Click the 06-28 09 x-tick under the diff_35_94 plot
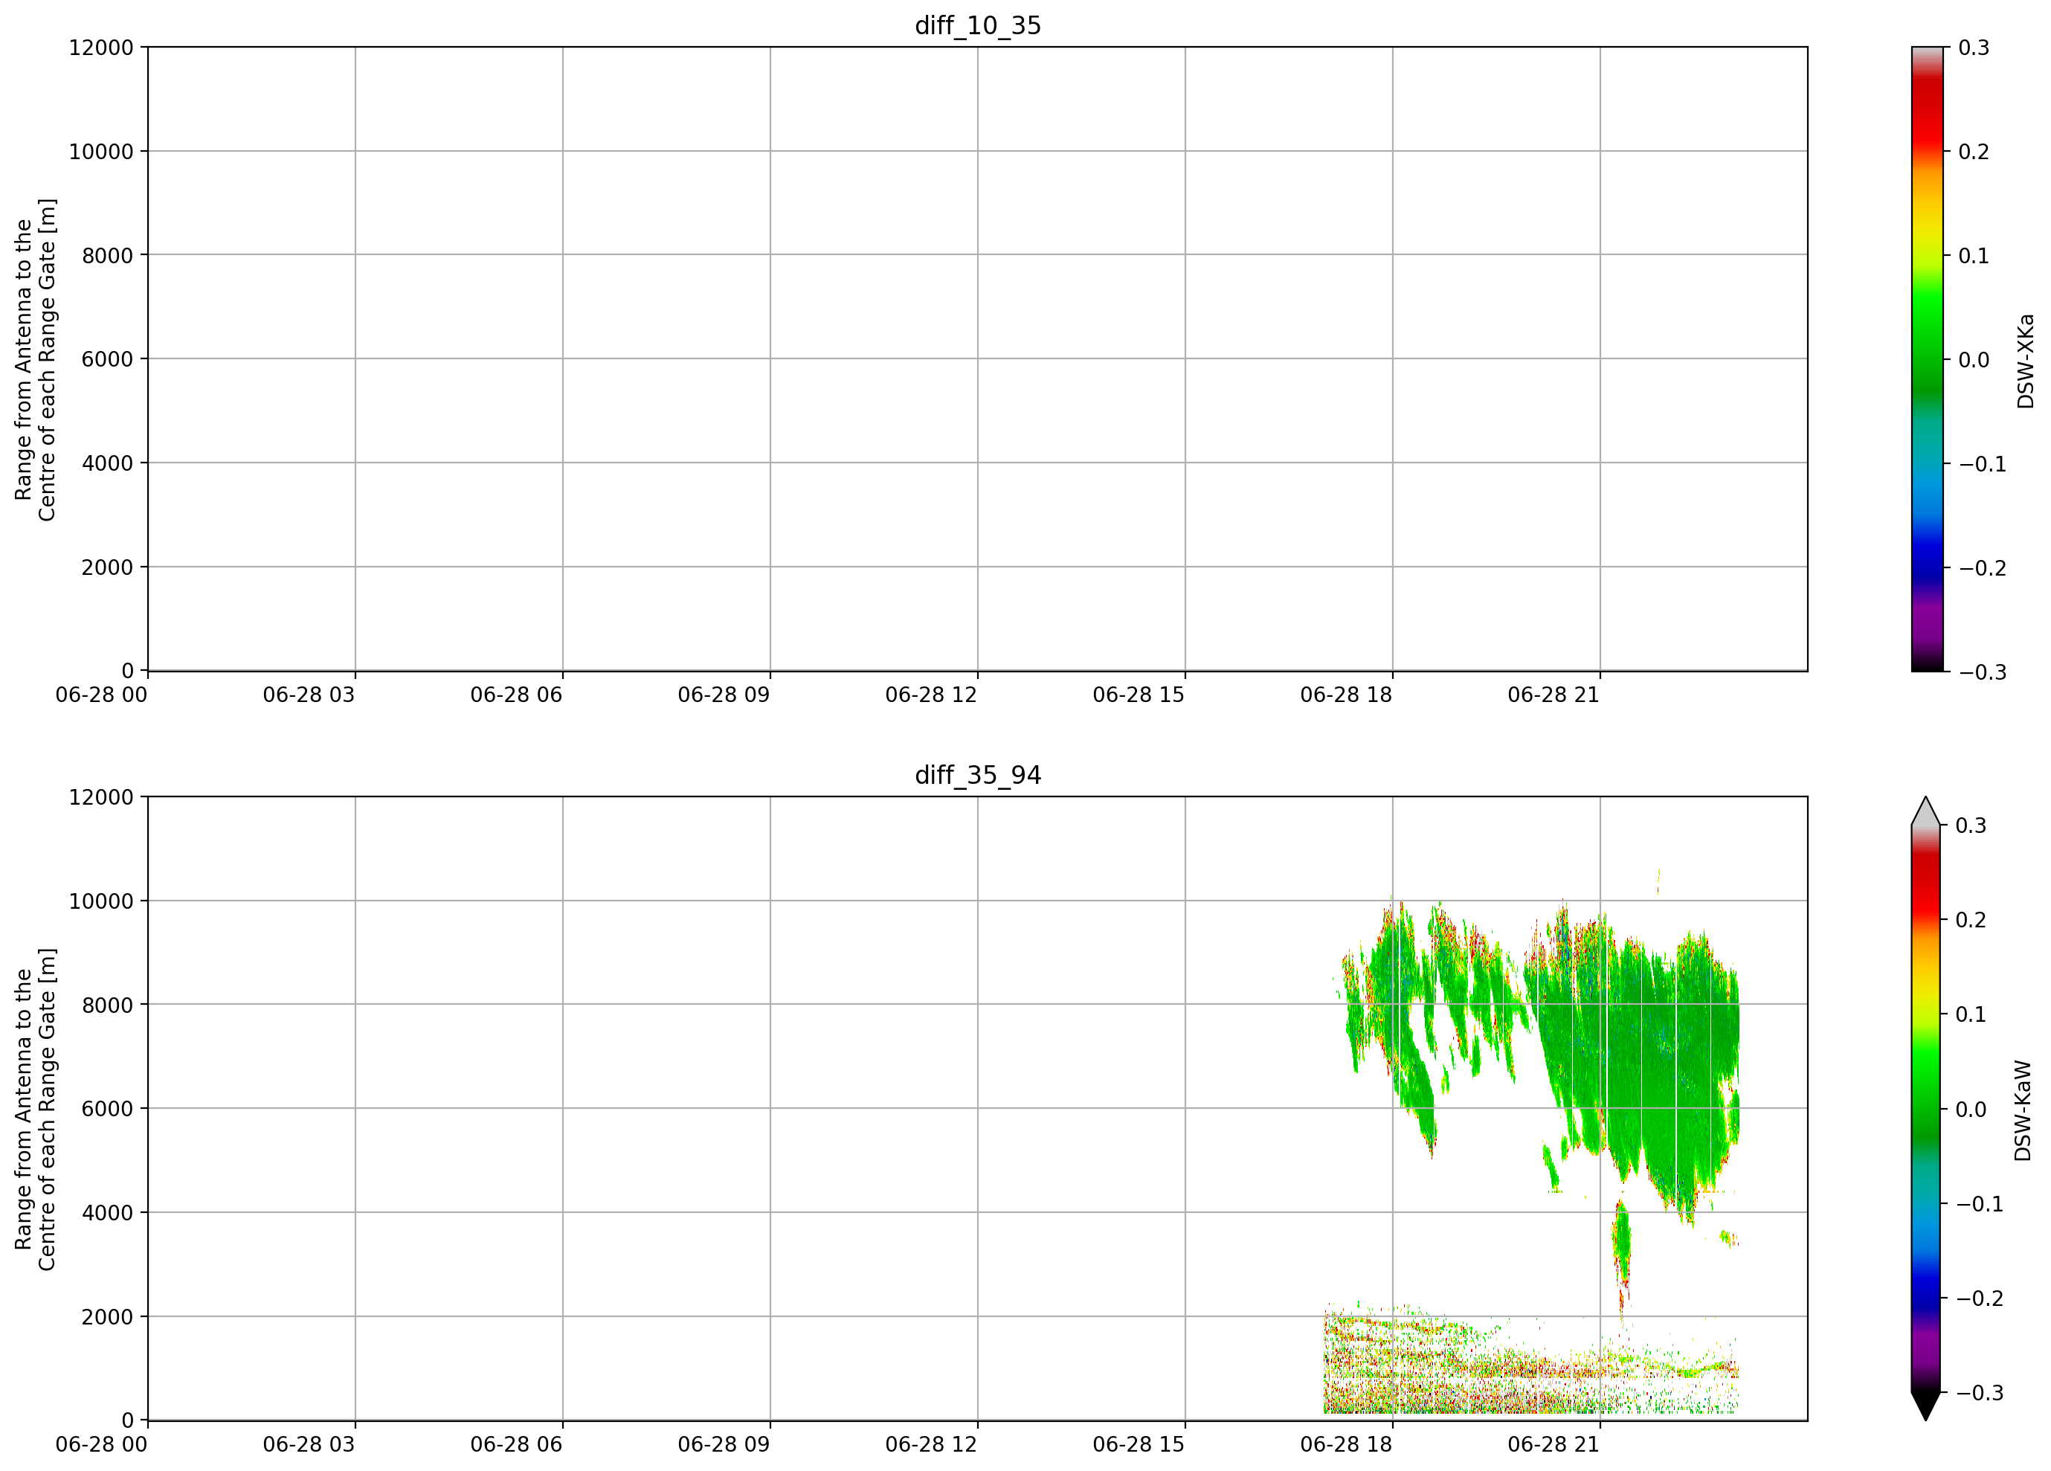 pos(724,1445)
